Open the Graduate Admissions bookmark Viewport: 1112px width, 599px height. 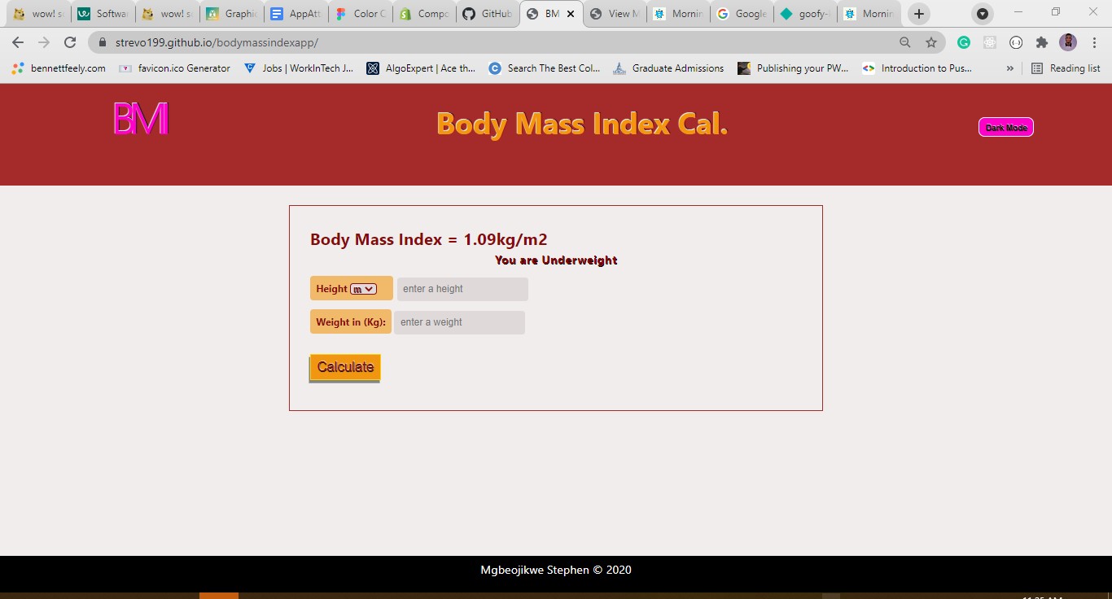[x=669, y=68]
